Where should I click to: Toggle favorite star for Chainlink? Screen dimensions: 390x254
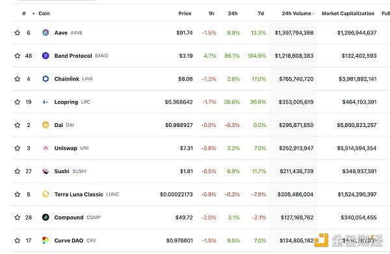17,78
